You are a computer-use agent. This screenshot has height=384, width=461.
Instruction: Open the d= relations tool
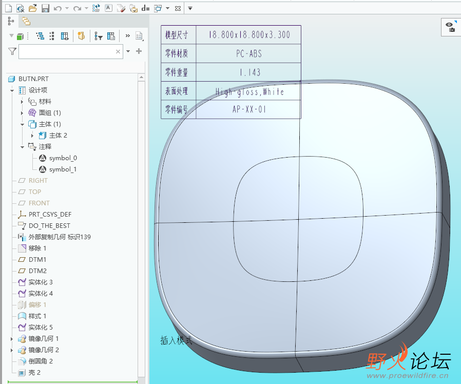(145, 8)
